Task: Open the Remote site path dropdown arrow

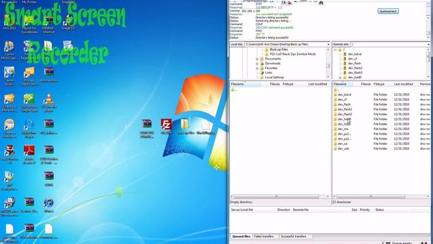Action: (428, 44)
